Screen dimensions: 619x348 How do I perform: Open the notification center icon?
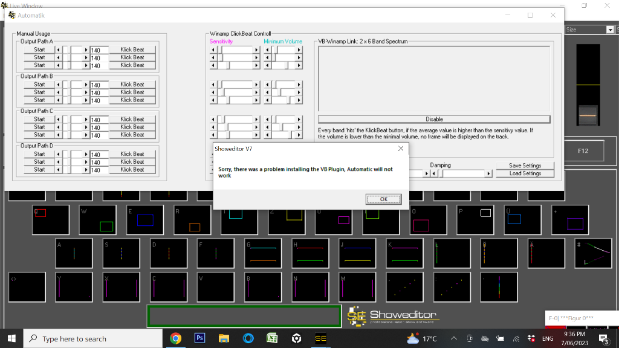[x=603, y=338]
